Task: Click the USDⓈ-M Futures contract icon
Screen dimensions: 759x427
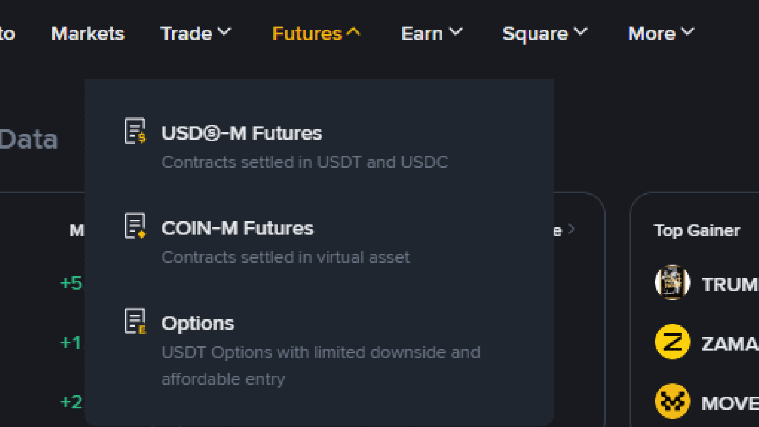Action: pyautogui.click(x=135, y=131)
